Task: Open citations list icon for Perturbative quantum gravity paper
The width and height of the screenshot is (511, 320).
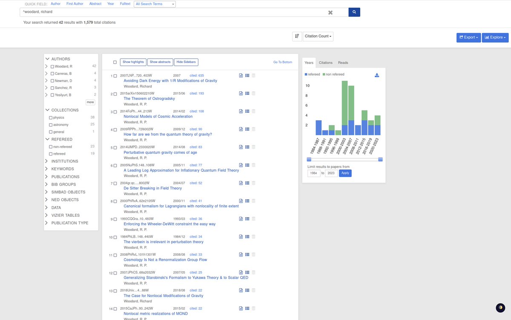Action: 247,147
